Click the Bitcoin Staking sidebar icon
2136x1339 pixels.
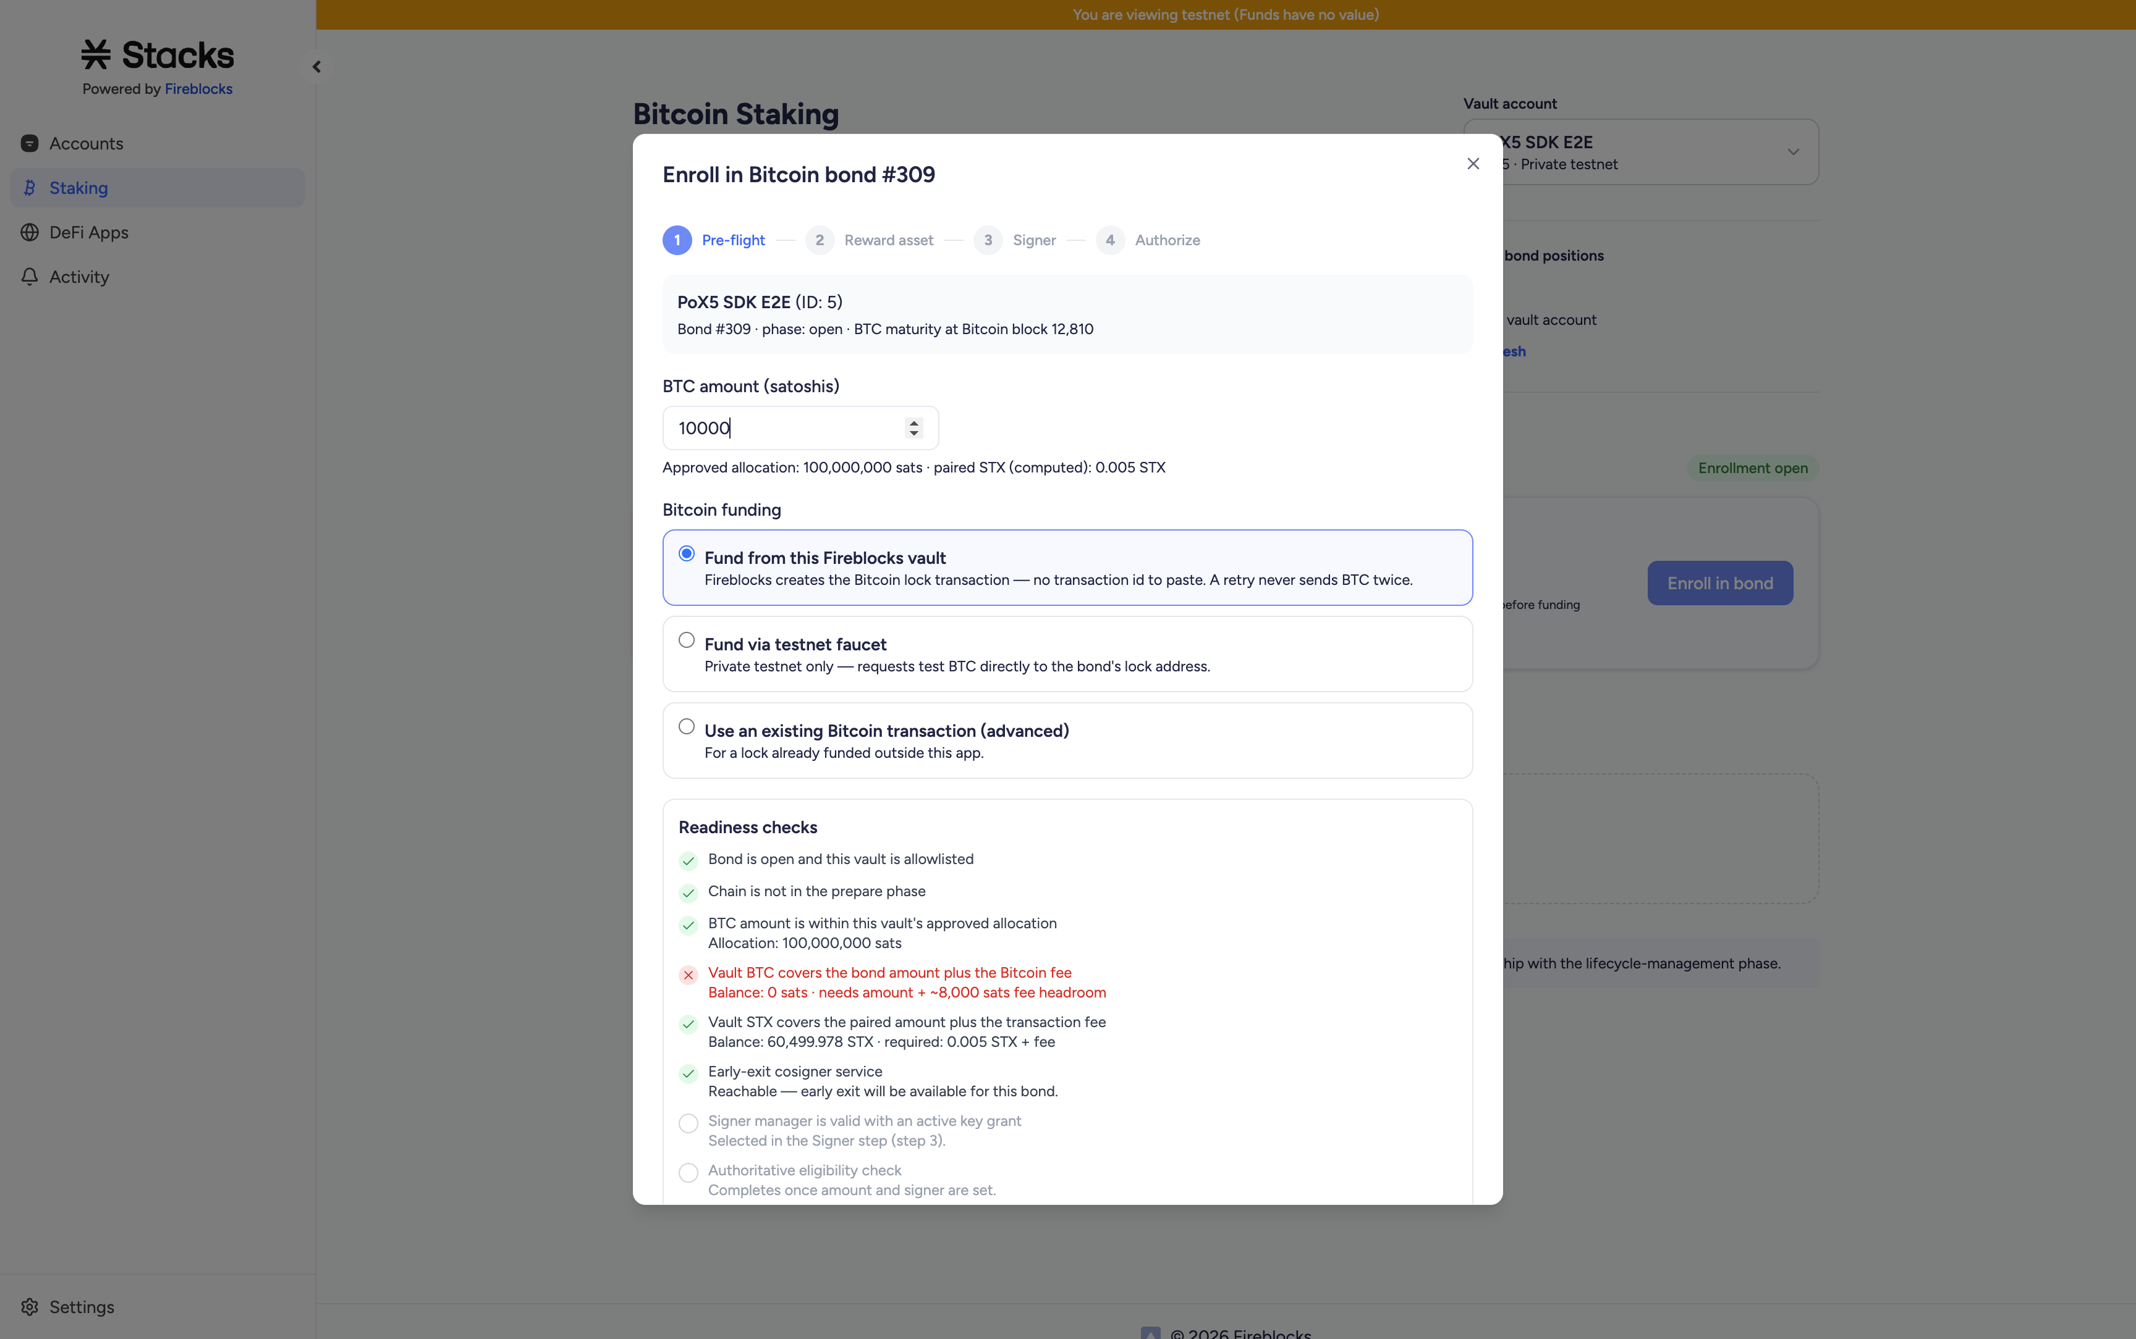(x=29, y=188)
